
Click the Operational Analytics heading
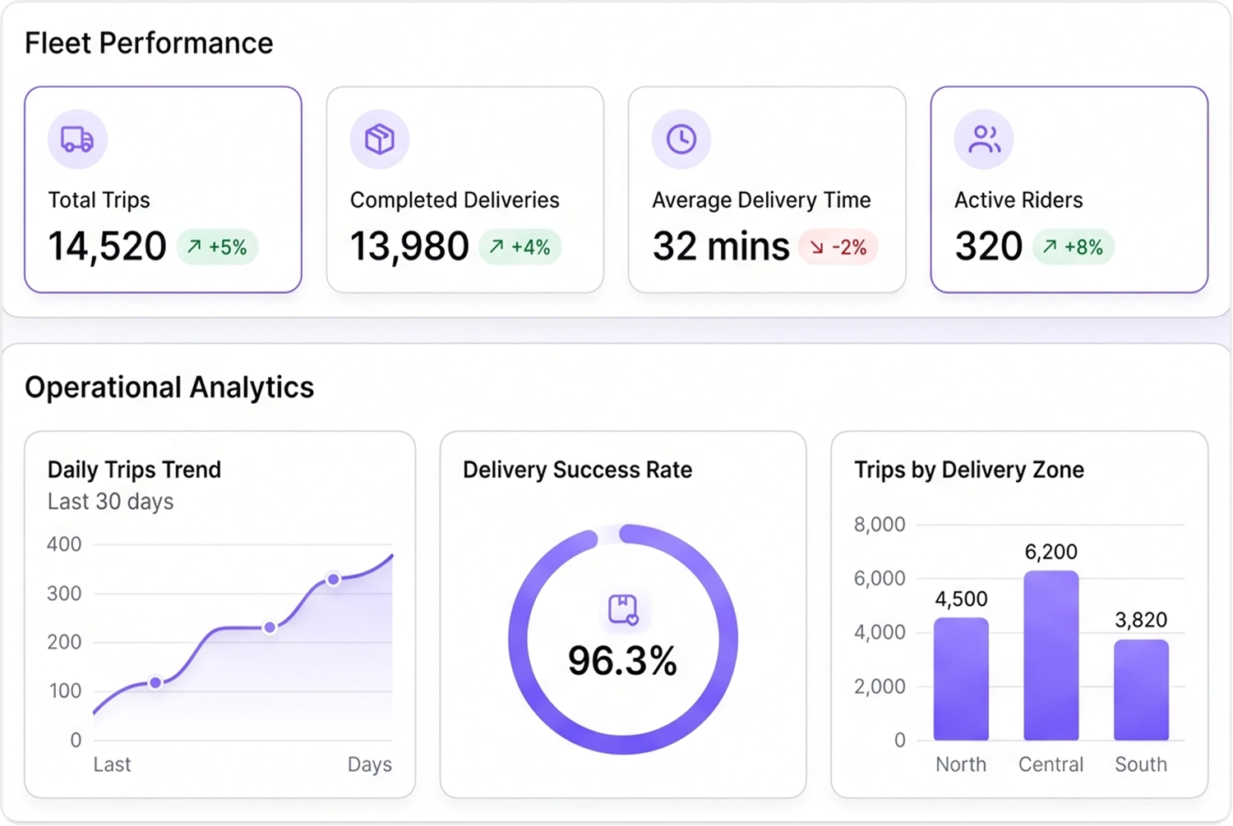169,388
